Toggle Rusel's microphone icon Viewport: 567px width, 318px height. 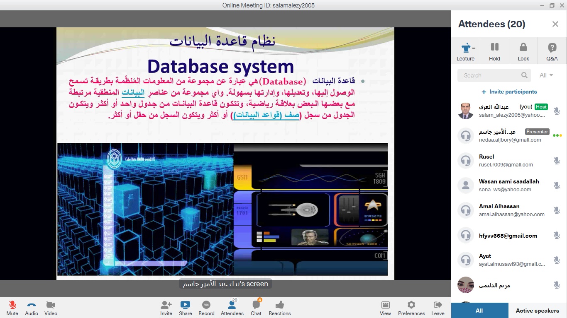[x=557, y=161]
